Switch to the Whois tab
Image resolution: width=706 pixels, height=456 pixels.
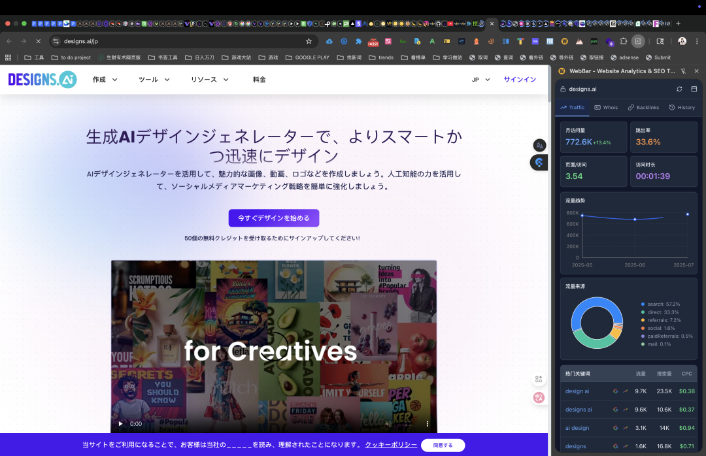pos(606,108)
